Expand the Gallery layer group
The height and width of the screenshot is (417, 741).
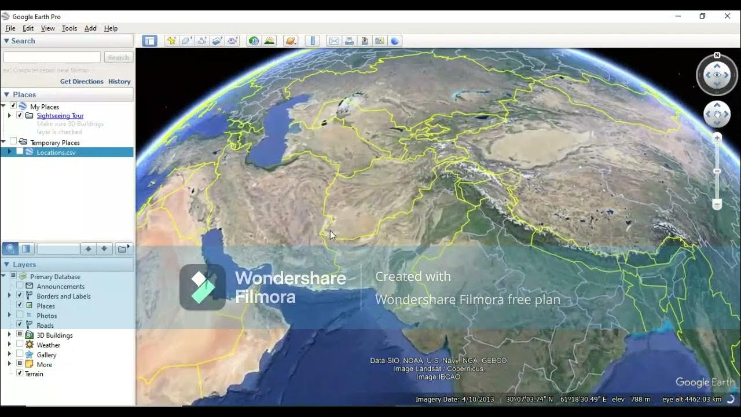[x=9, y=354]
